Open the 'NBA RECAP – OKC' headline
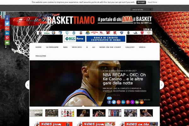The height and width of the screenshot is (126, 189). tap(124, 79)
